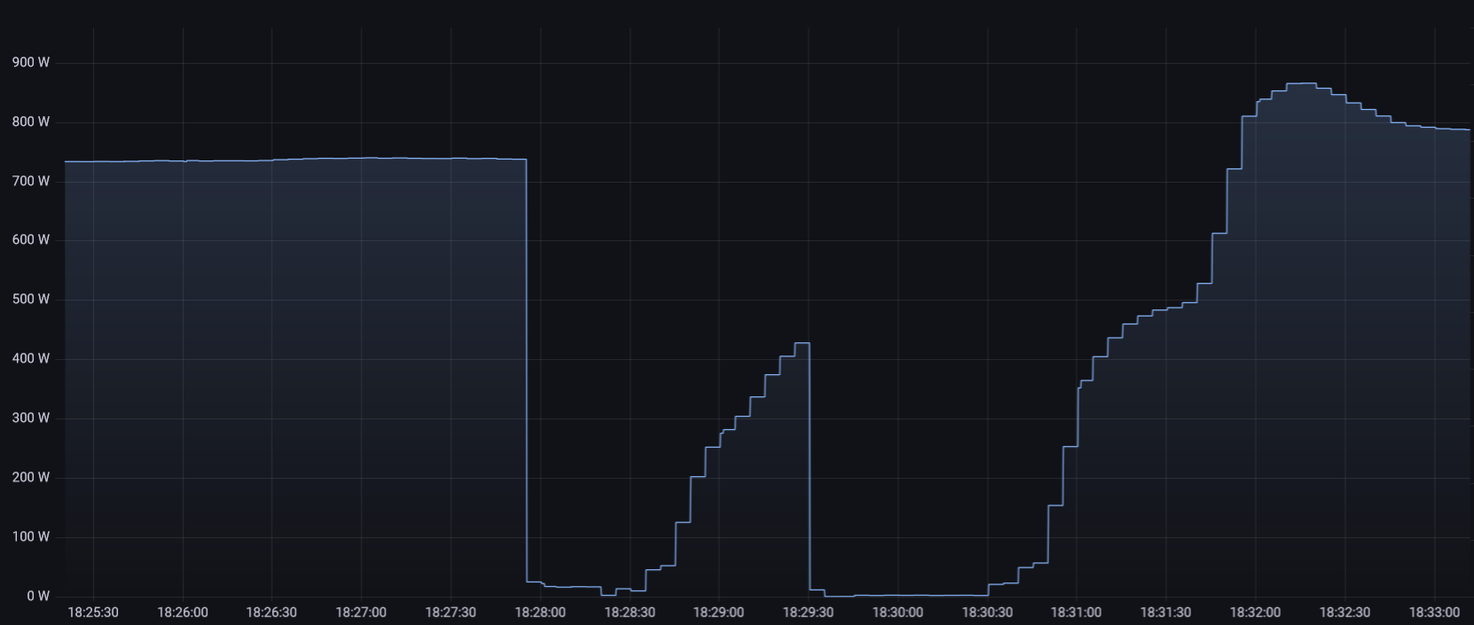Click the 900 W y-axis label
This screenshot has height=625, width=1474.
coord(31,62)
